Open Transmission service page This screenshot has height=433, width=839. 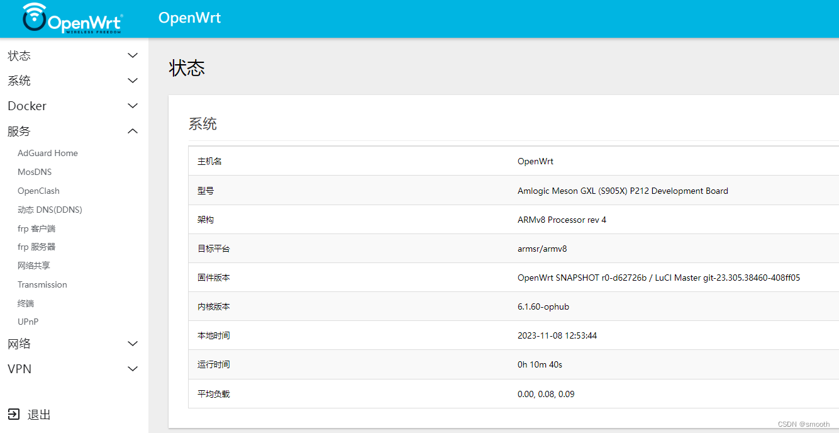42,284
